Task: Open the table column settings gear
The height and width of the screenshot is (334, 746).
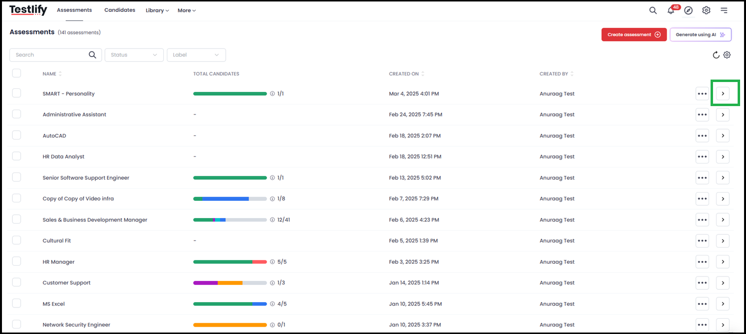Action: click(x=727, y=55)
